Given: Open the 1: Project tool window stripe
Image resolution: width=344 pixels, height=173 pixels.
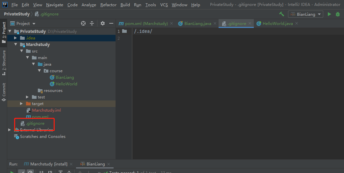Looking at the screenshot, I should (4, 32).
